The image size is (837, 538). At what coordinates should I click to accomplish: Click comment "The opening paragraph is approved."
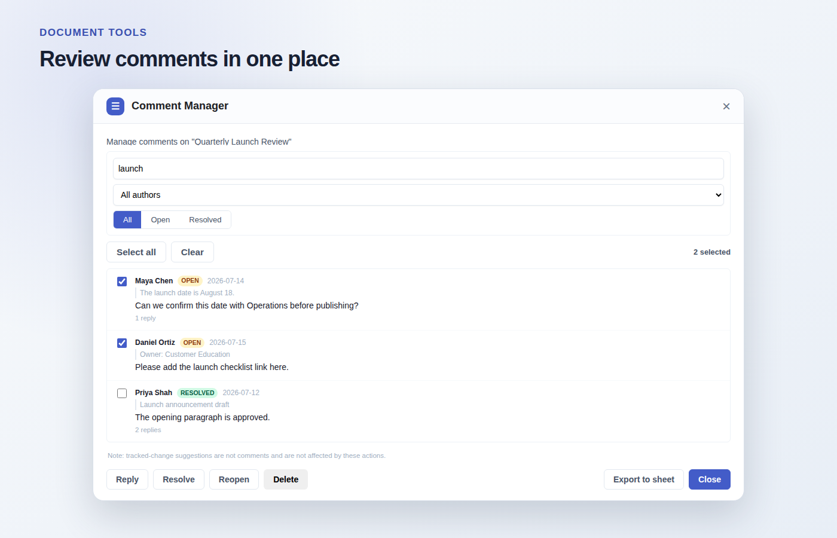coord(203,417)
